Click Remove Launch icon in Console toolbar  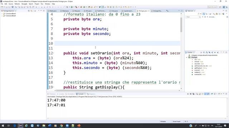191,94
